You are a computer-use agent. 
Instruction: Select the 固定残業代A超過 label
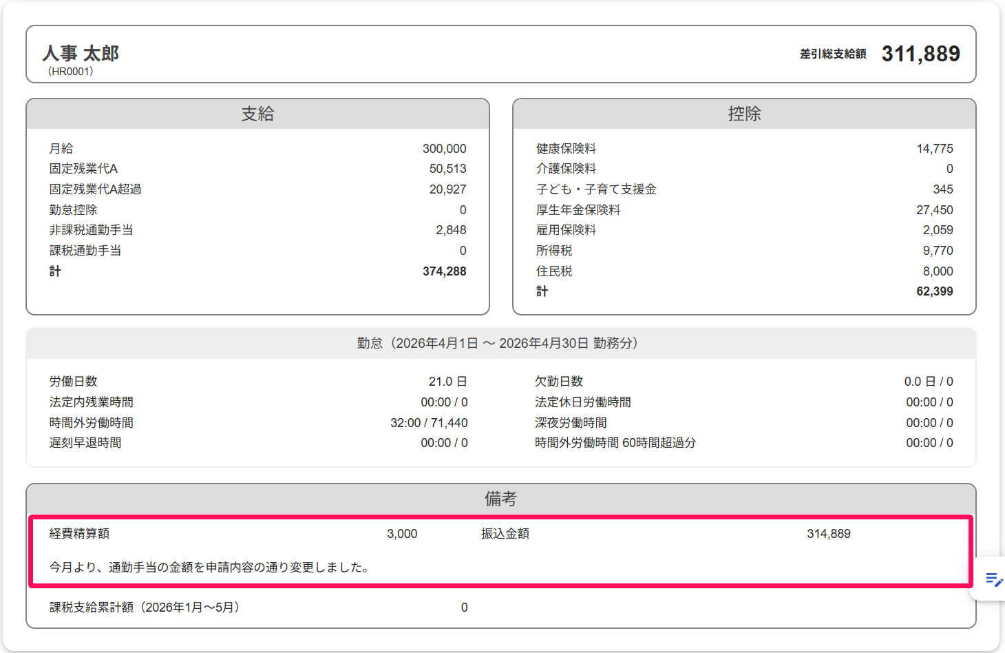click(96, 189)
